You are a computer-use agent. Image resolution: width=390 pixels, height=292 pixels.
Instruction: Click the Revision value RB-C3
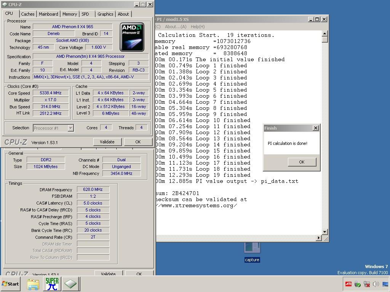tap(139, 70)
